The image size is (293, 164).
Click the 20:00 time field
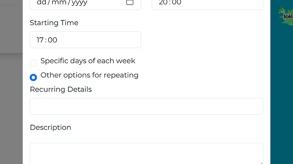click(x=207, y=4)
